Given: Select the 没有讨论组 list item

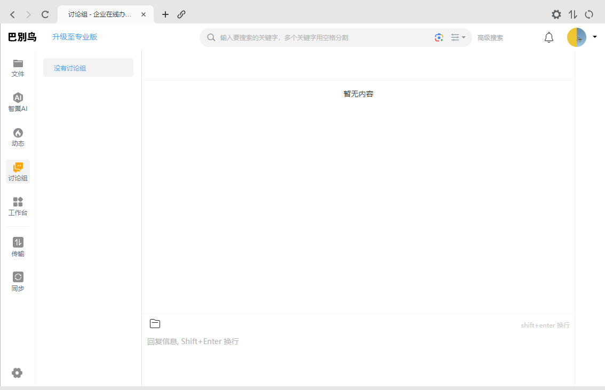Looking at the screenshot, I should pos(89,68).
